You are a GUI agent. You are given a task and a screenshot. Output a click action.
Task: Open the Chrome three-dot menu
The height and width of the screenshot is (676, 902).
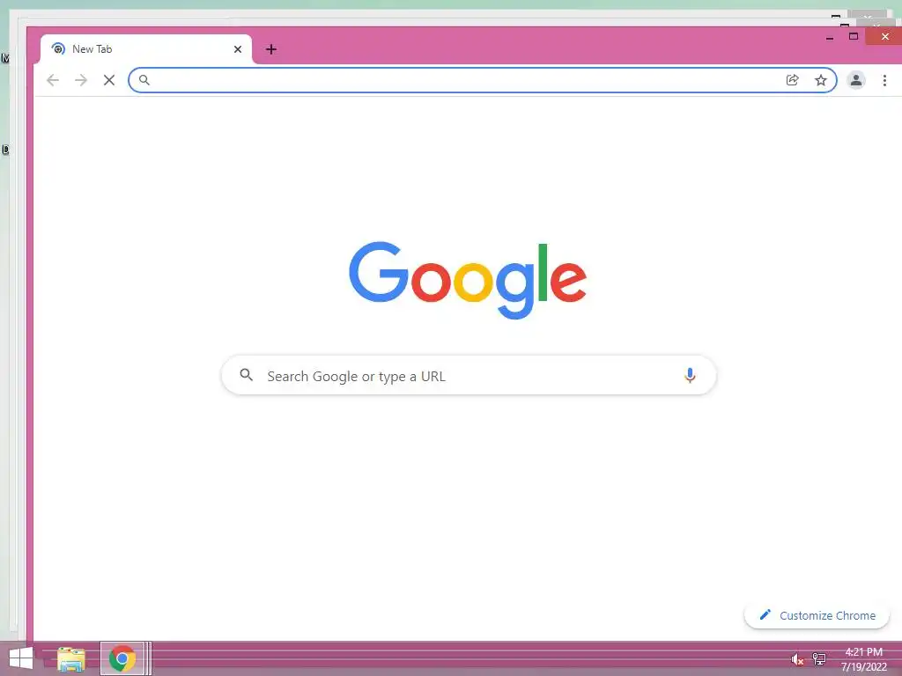(x=884, y=80)
